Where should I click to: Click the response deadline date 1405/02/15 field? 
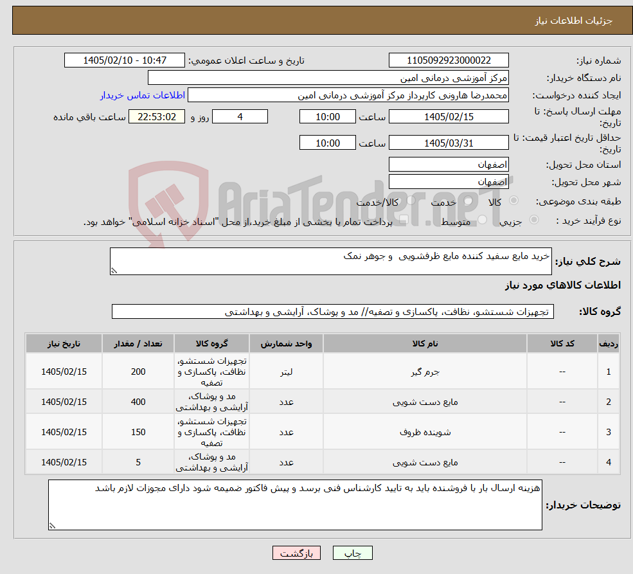(x=449, y=116)
